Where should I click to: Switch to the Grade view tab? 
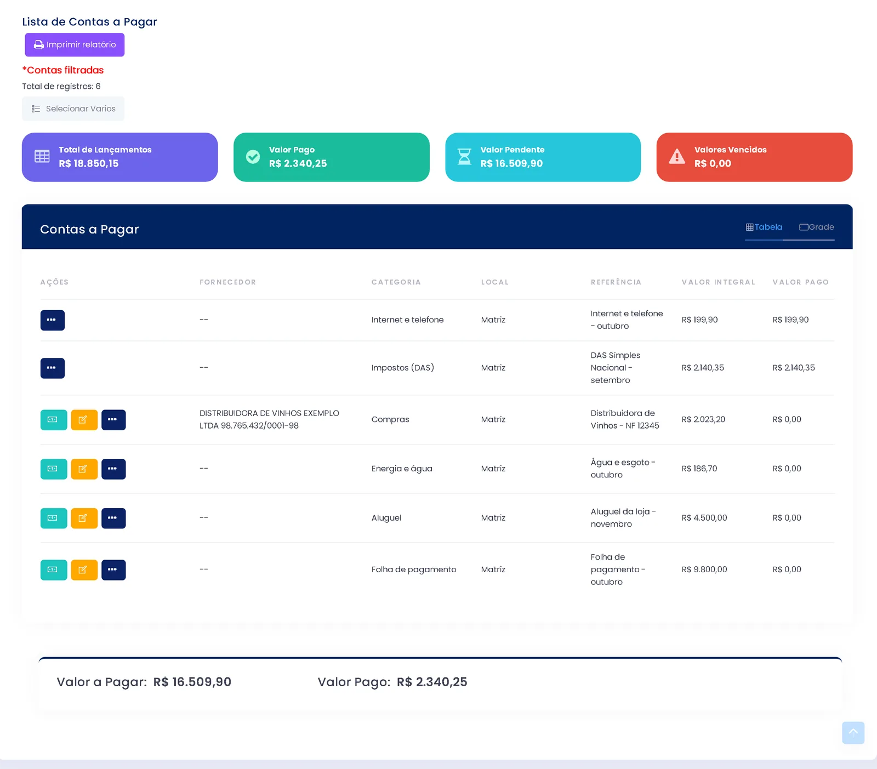pyautogui.click(x=817, y=227)
